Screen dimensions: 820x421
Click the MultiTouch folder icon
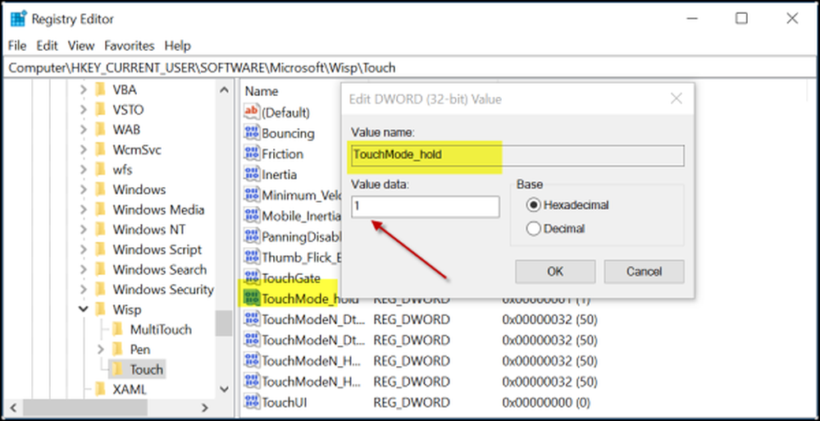[x=117, y=329]
